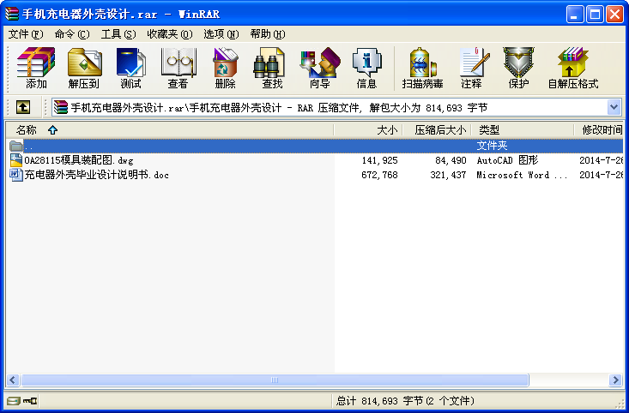Run the 测试 (Test) tool
This screenshot has height=413, width=629.
130,68
